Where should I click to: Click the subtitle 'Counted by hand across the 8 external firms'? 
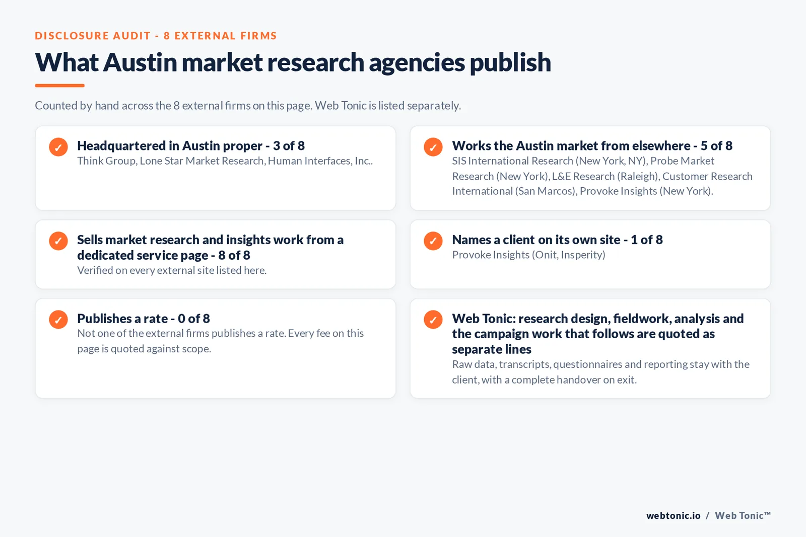(248, 106)
